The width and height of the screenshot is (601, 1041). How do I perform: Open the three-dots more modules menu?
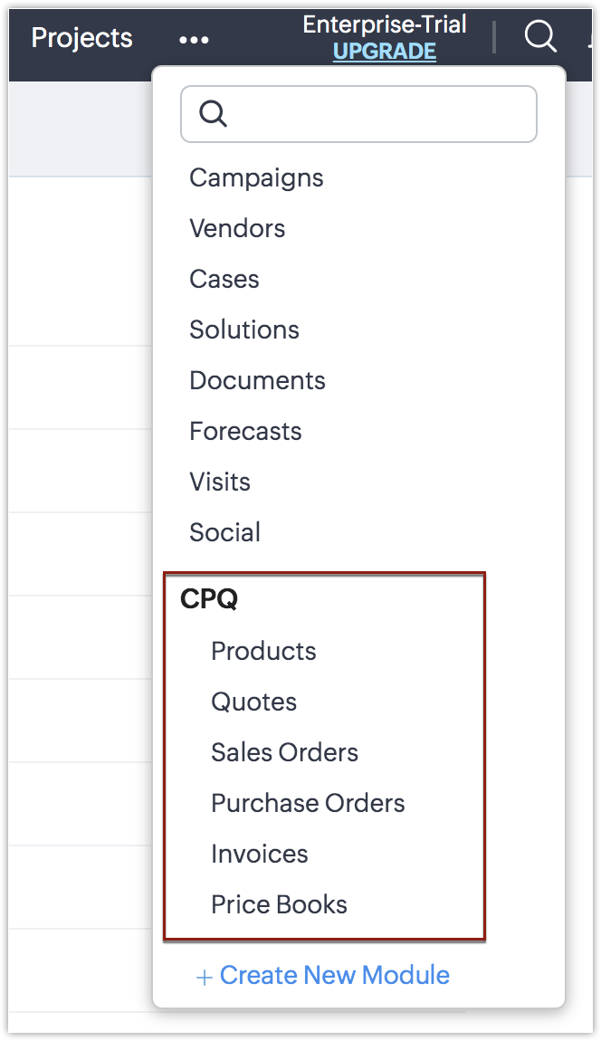point(194,40)
